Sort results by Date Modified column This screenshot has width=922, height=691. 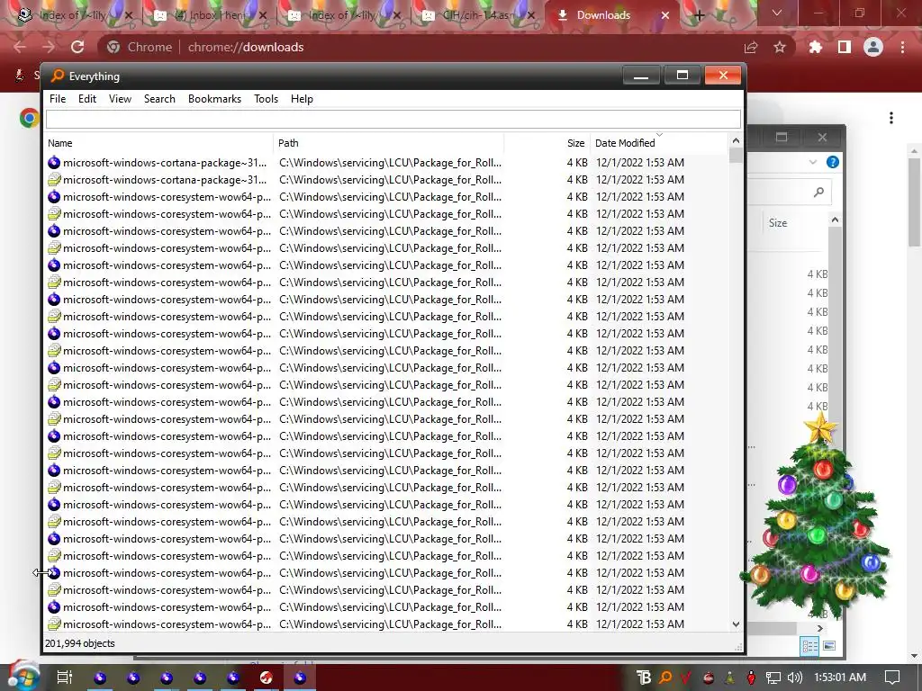pos(658,143)
